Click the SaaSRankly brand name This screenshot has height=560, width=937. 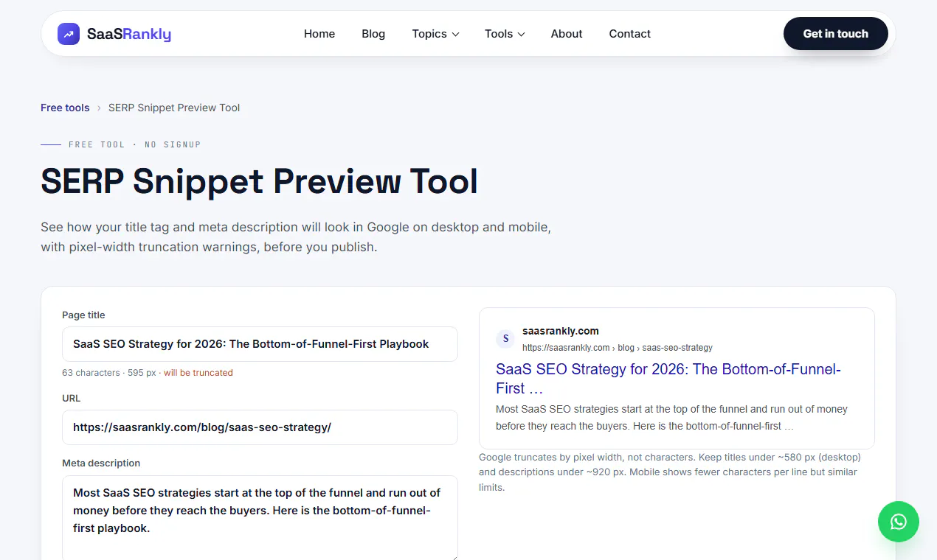click(129, 34)
